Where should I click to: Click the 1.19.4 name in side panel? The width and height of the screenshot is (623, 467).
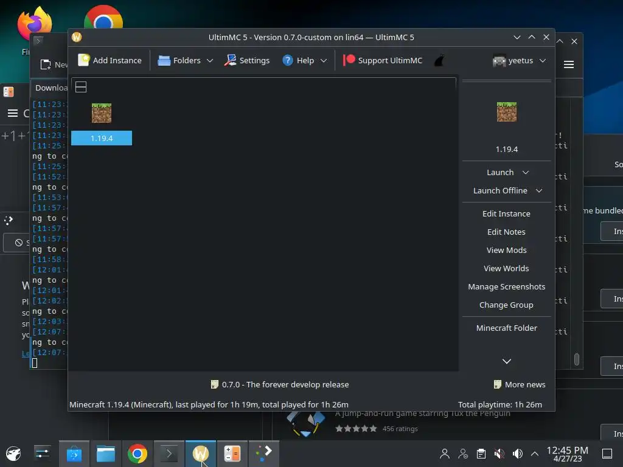tap(507, 150)
